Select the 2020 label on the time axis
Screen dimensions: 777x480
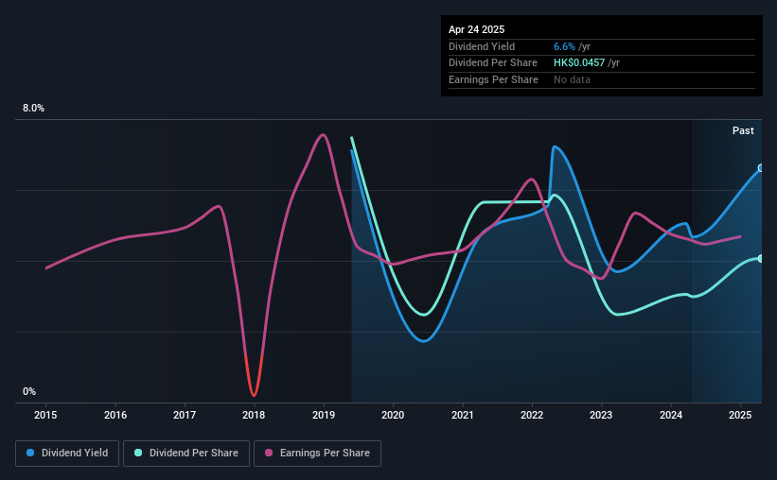pyautogui.click(x=393, y=415)
